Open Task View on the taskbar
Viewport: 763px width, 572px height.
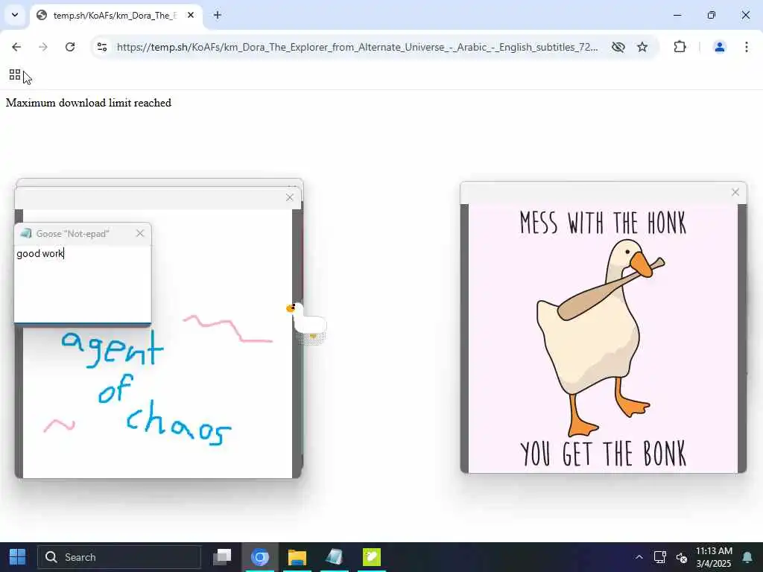coord(222,557)
